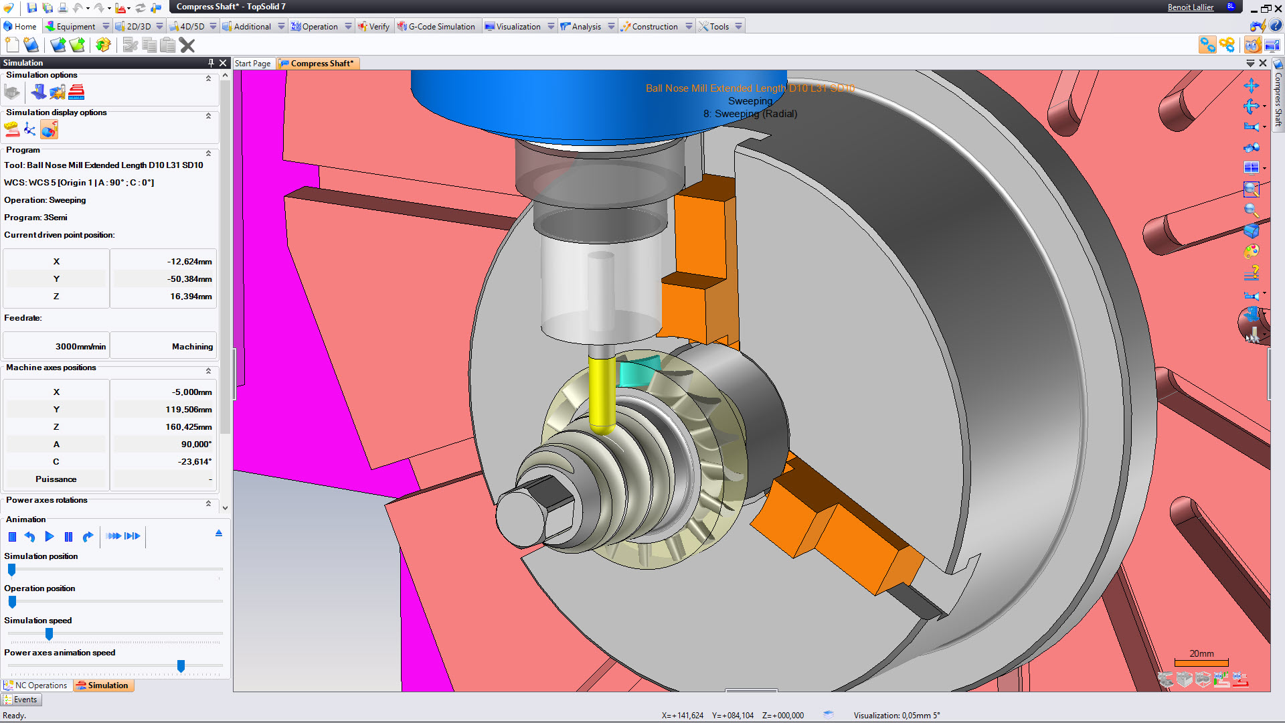Click the collision detection simulation option
1285x723 pixels.
[x=58, y=92]
